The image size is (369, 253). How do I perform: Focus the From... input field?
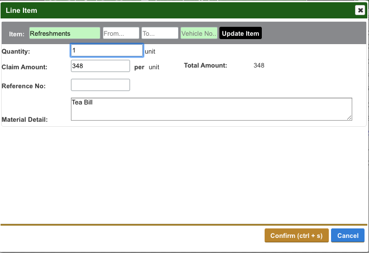coord(121,34)
